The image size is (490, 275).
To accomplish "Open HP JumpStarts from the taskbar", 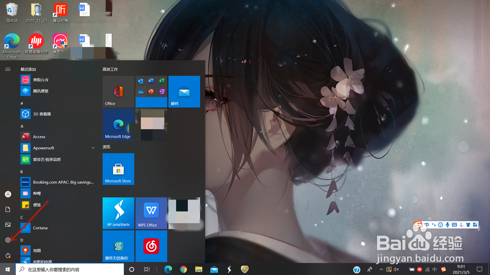I will (x=229, y=269).
